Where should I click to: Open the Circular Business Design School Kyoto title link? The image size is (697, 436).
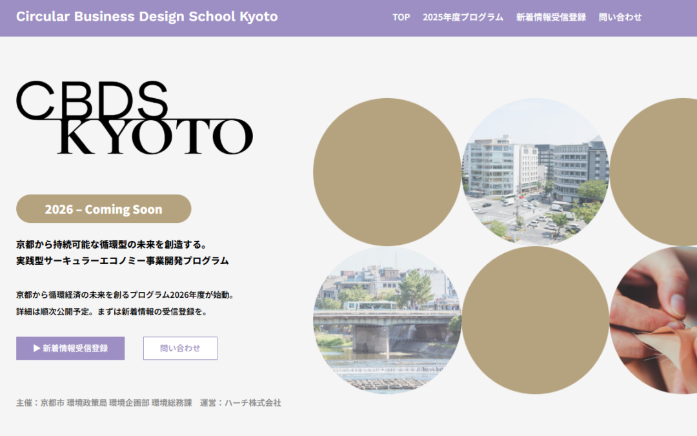(146, 16)
